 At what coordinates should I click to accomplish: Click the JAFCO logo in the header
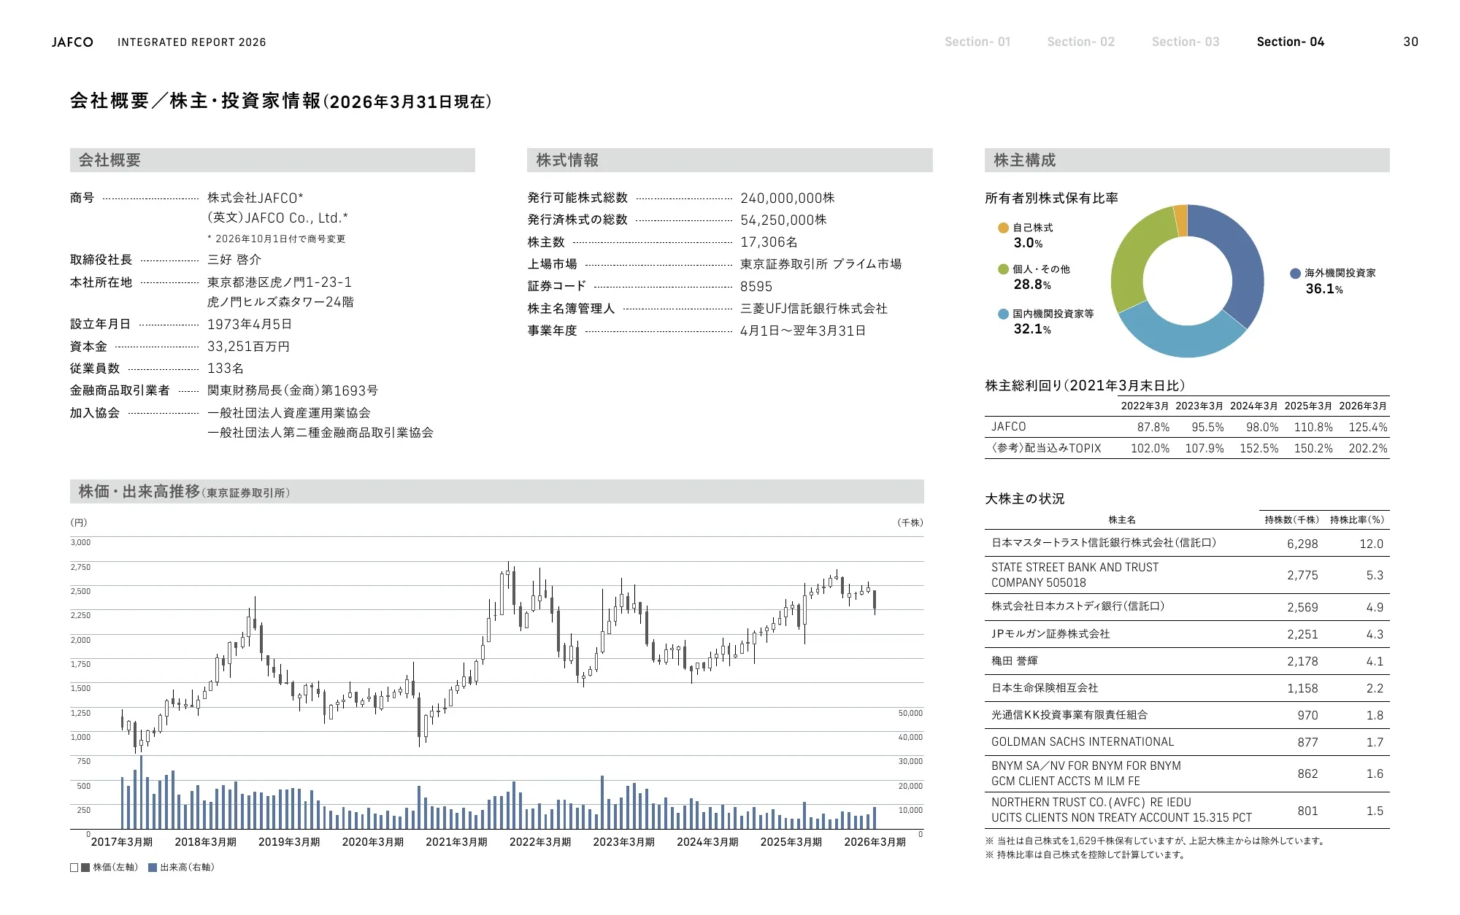coord(72,42)
